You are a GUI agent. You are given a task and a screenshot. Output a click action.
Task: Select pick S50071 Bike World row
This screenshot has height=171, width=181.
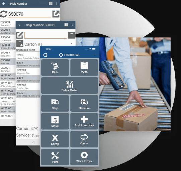(x=8, y=69)
